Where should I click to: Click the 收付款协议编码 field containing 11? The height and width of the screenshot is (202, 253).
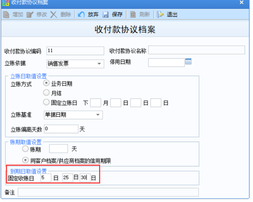pos(75,51)
